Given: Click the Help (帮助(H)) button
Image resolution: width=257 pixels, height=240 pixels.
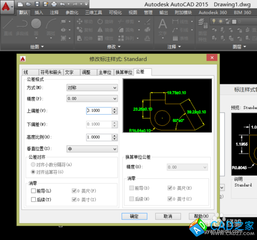Looking at the screenshot, I should pyautogui.click(x=201, y=216).
